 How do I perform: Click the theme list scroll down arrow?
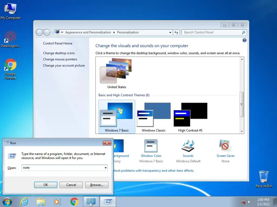pos(242,131)
